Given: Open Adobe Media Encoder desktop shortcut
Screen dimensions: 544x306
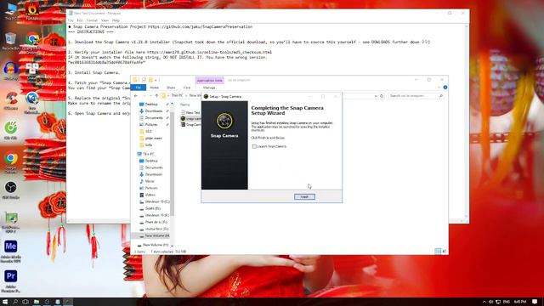Looking at the screenshot, I should coord(11,252).
